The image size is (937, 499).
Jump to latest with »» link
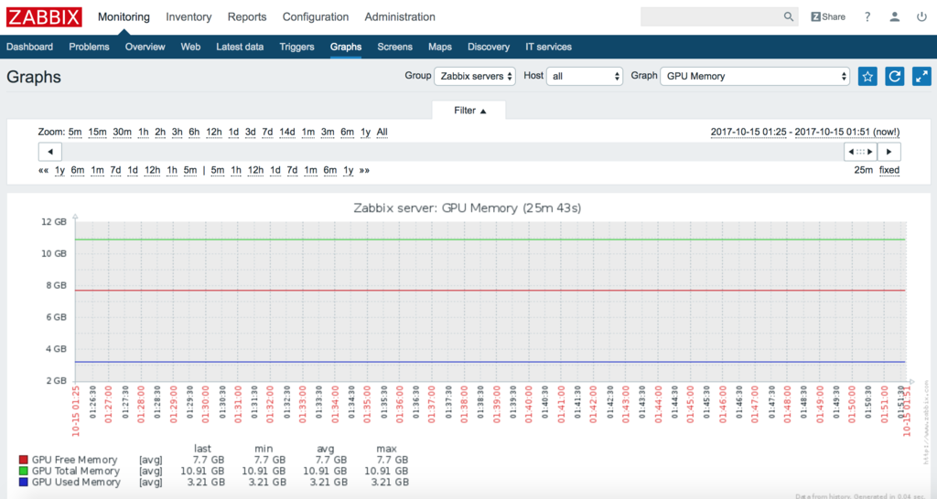[364, 170]
